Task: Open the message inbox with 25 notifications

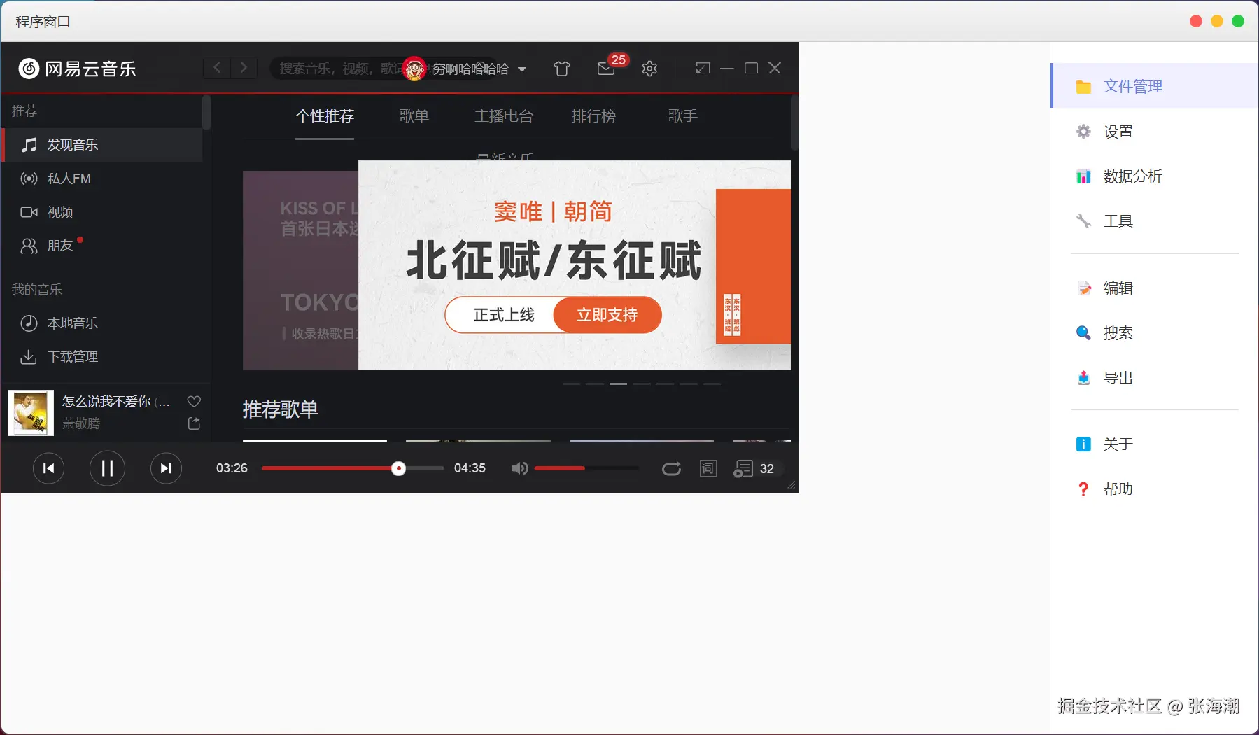Action: point(605,69)
